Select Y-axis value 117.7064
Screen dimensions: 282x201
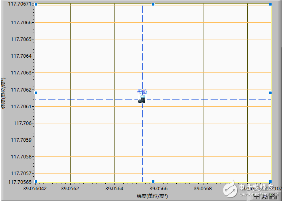coord(21,56)
